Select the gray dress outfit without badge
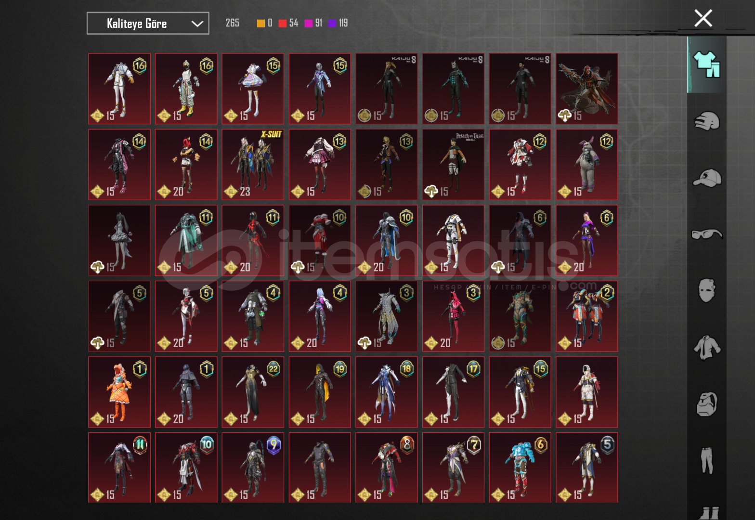The height and width of the screenshot is (520, 755). (x=119, y=241)
